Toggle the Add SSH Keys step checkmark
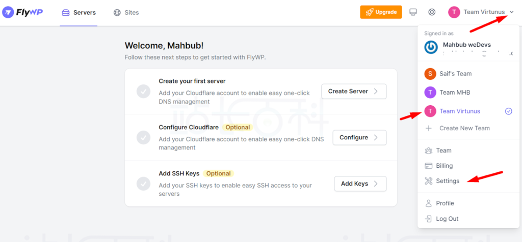The height and width of the screenshot is (242, 522). coord(143,184)
